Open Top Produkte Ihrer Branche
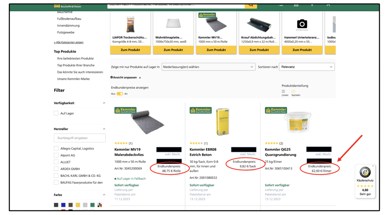This screenshot has height=215, width=387. coord(76,65)
